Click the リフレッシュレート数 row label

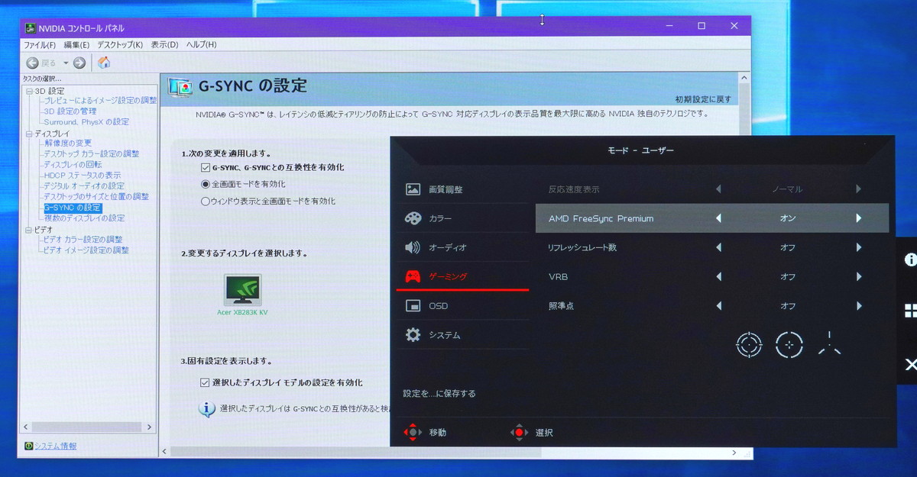coord(582,247)
